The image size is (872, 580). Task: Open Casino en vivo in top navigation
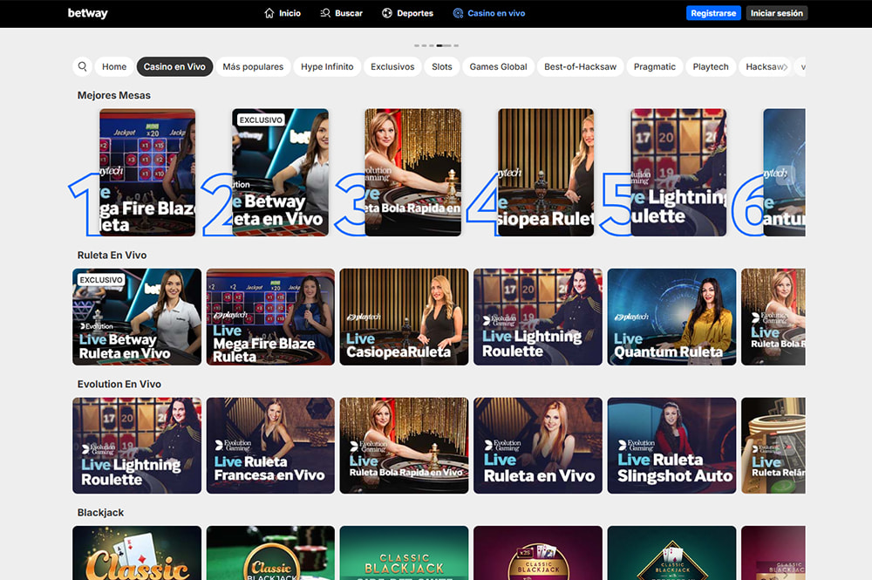(489, 13)
